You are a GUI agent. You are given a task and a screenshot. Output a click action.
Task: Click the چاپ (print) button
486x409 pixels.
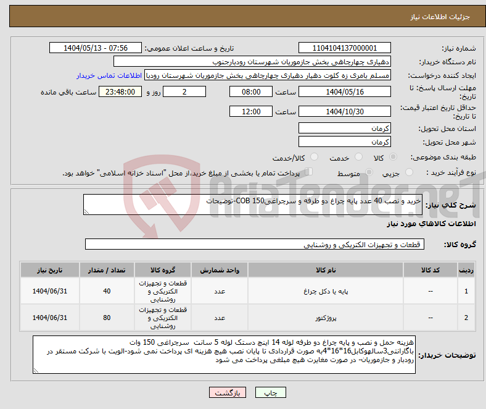tap(270, 392)
